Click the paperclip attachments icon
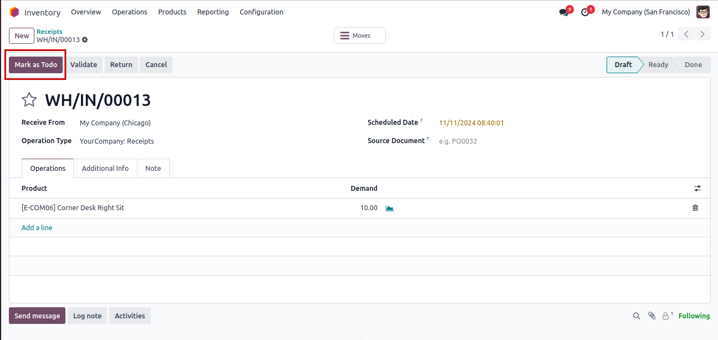Screen dimensions: 718x340 652,316
